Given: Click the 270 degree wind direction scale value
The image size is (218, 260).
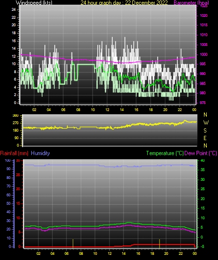Looking at the screenshot, I should click(15, 123).
